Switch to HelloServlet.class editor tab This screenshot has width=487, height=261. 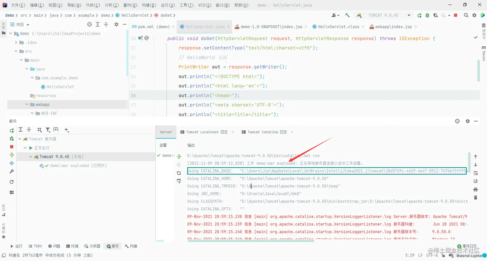[339, 27]
